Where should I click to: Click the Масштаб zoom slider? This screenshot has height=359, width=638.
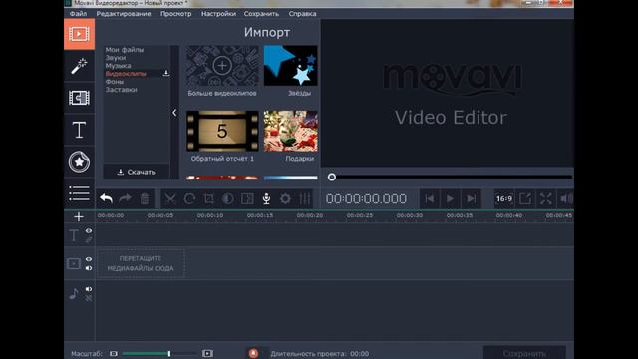tap(159, 353)
